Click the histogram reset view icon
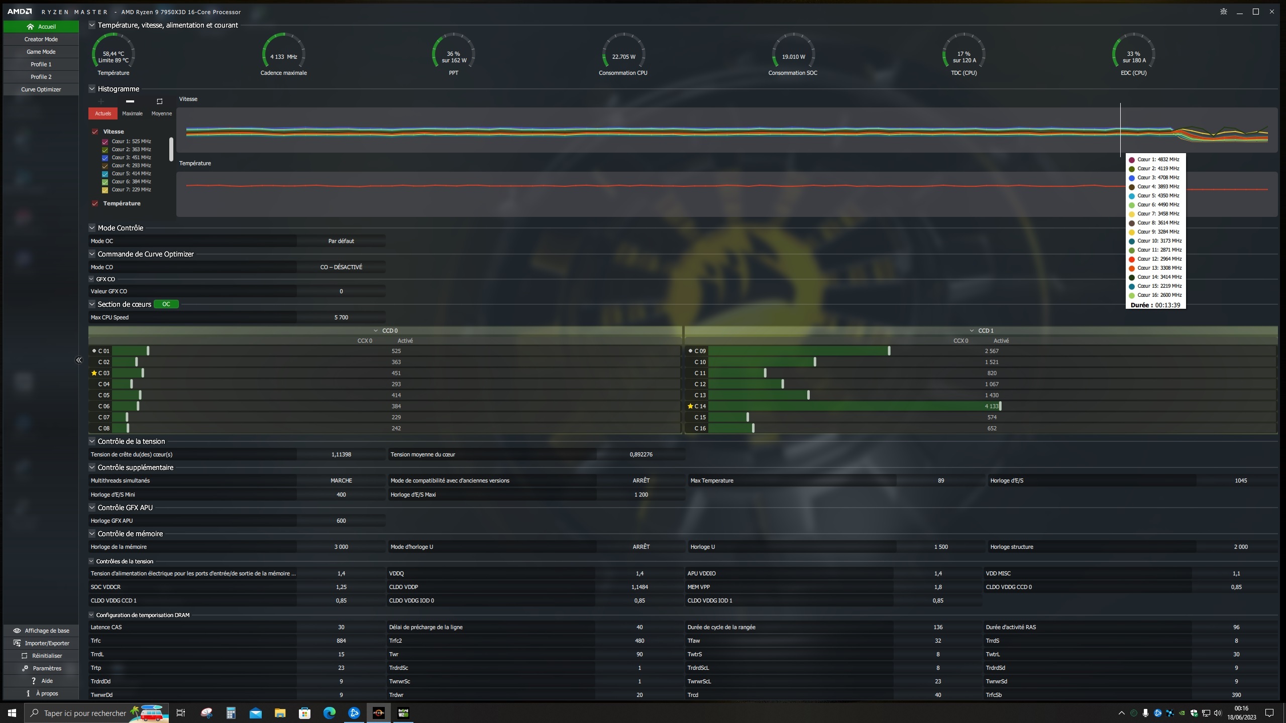The height and width of the screenshot is (723, 1286). click(x=160, y=101)
